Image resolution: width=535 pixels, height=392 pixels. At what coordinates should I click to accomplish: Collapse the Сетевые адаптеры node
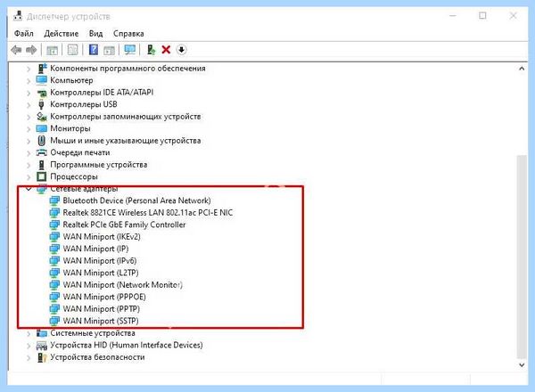tap(29, 189)
